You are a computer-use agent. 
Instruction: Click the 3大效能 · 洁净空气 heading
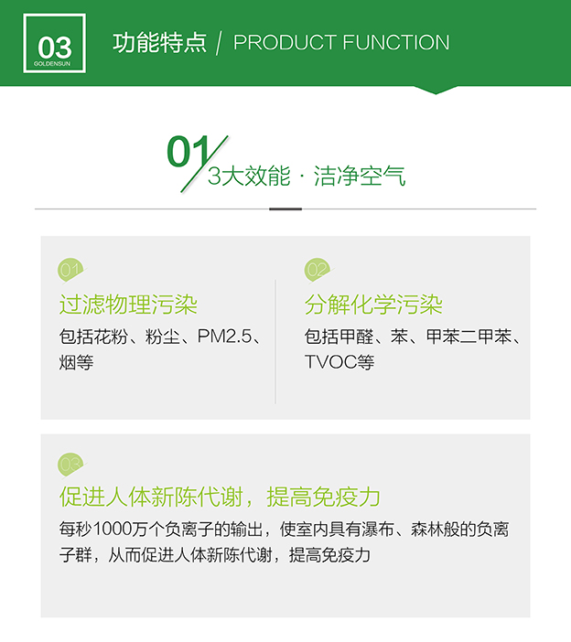point(307,177)
